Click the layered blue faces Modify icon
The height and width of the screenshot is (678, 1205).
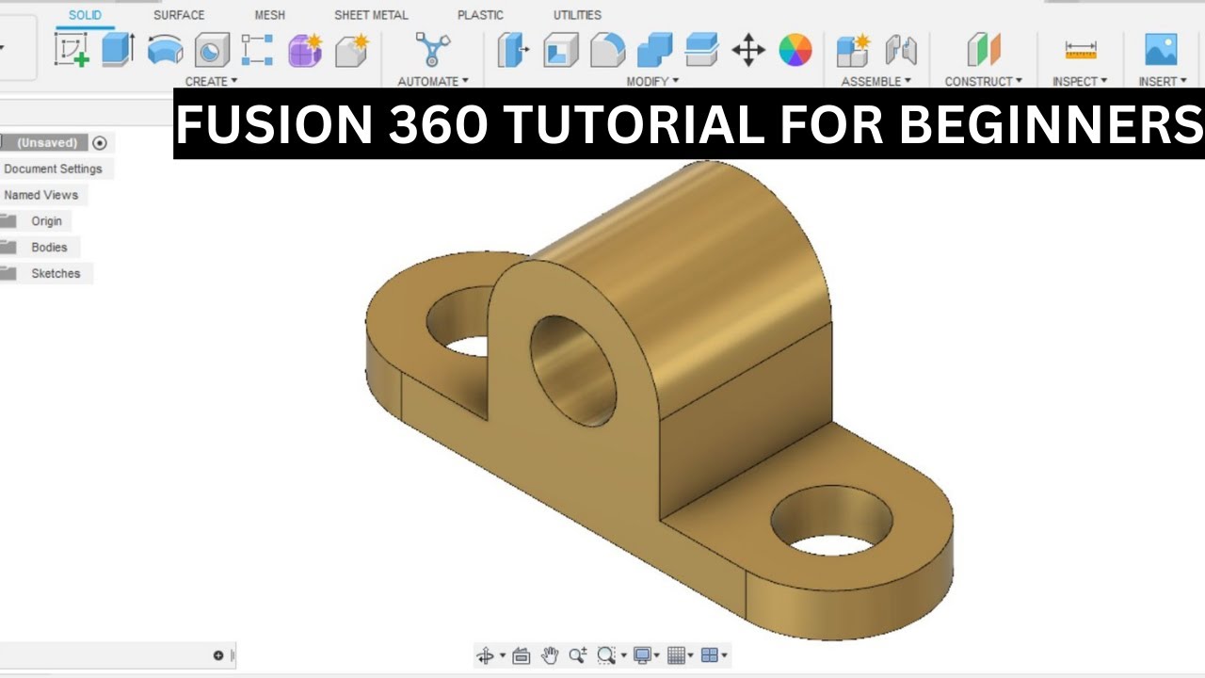pos(701,50)
